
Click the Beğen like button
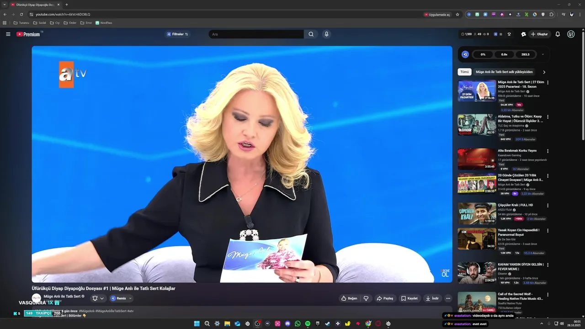point(349,298)
